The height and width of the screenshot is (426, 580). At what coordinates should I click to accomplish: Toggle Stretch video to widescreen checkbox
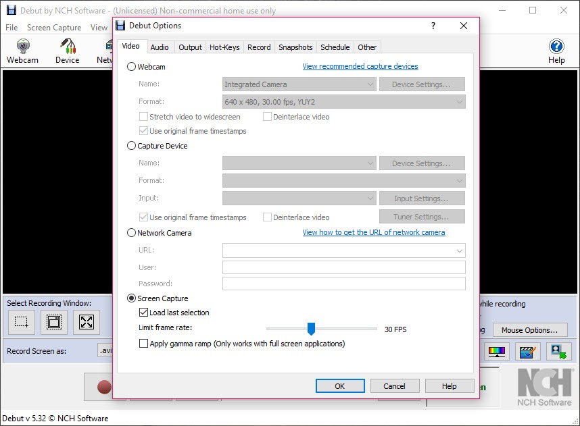(x=143, y=117)
